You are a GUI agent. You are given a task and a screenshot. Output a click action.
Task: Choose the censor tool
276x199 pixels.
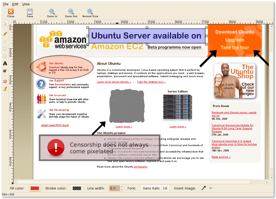[x=5, y=71]
